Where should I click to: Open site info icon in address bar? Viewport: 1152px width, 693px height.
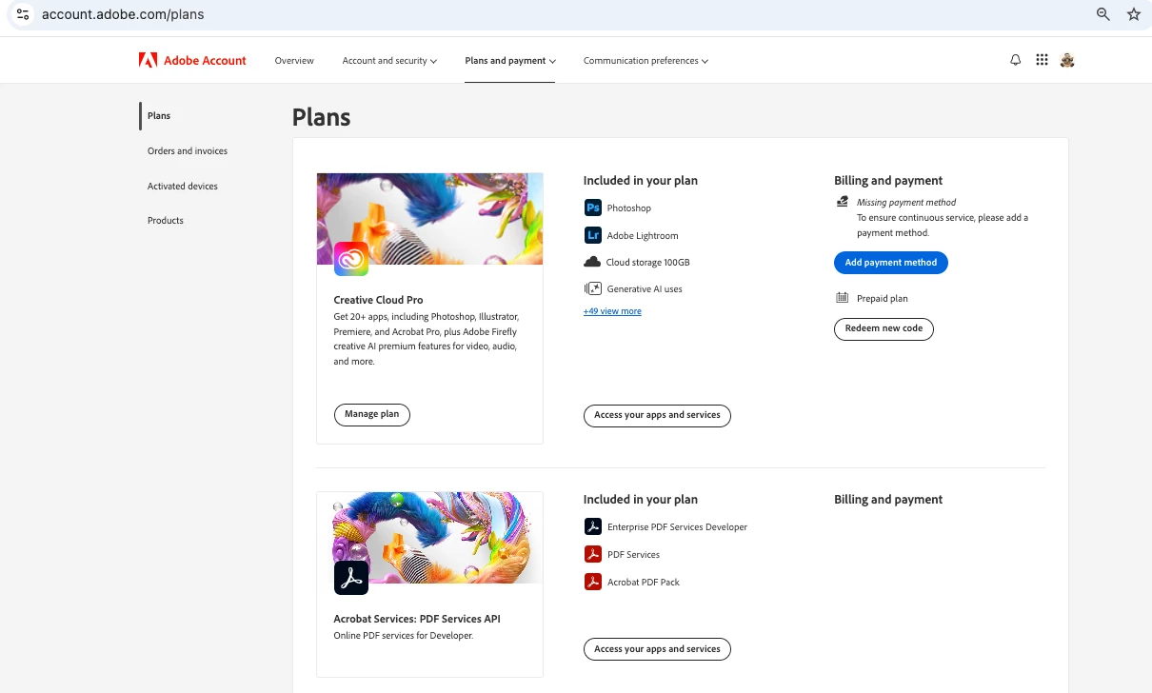[23, 14]
